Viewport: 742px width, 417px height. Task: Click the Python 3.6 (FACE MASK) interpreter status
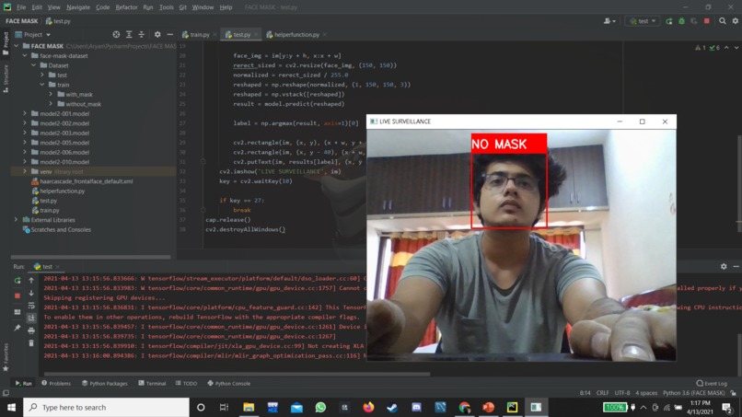(x=693, y=393)
